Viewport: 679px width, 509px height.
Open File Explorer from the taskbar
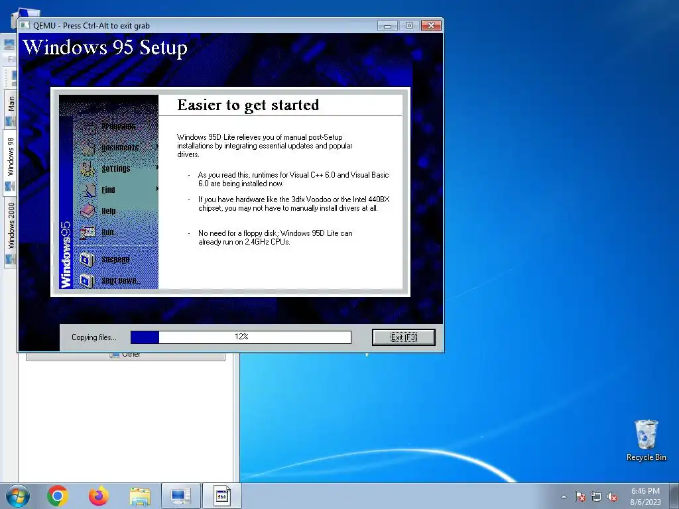[x=140, y=496]
